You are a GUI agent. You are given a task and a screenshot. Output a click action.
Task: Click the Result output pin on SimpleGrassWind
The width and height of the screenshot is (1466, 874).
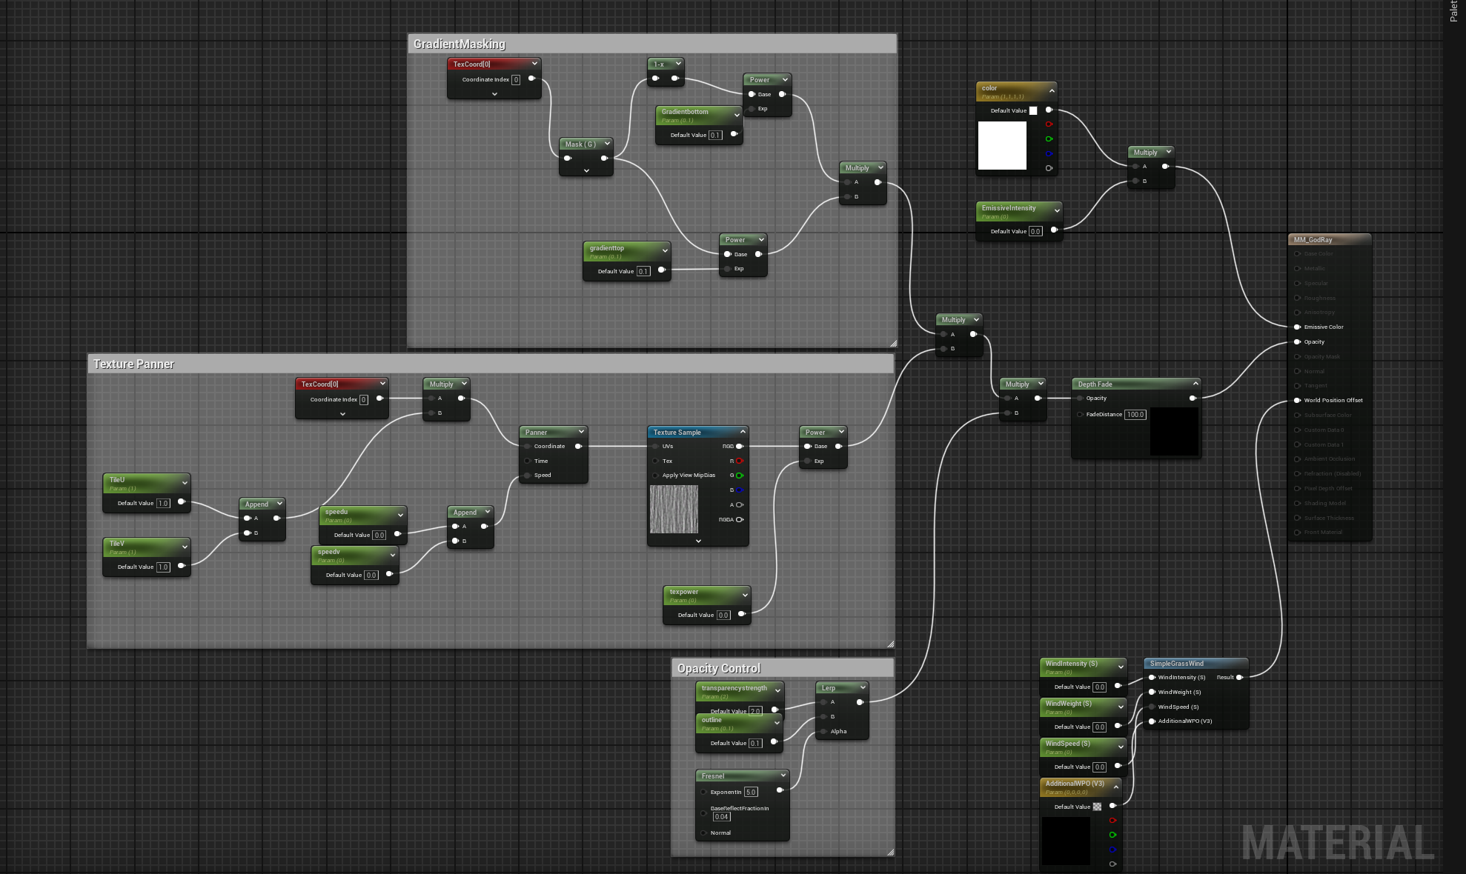(1239, 677)
